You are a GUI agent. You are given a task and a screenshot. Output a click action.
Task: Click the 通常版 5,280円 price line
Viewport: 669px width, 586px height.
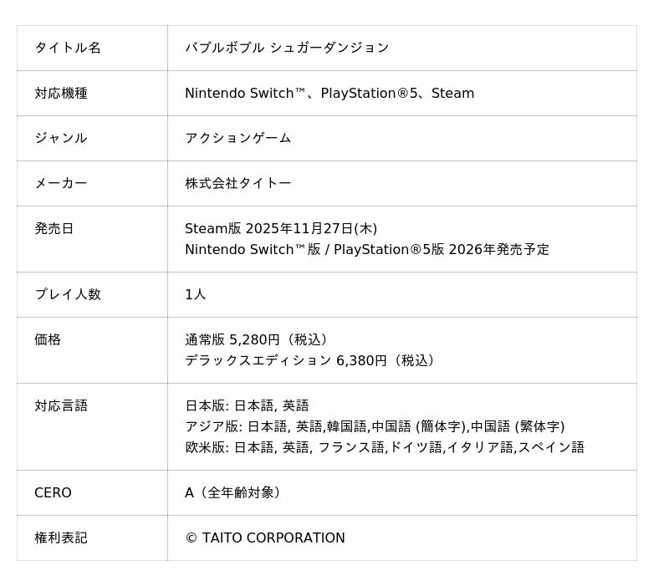(259, 339)
